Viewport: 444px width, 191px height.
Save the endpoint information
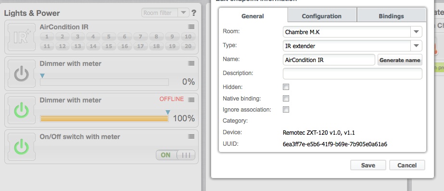[x=368, y=165]
